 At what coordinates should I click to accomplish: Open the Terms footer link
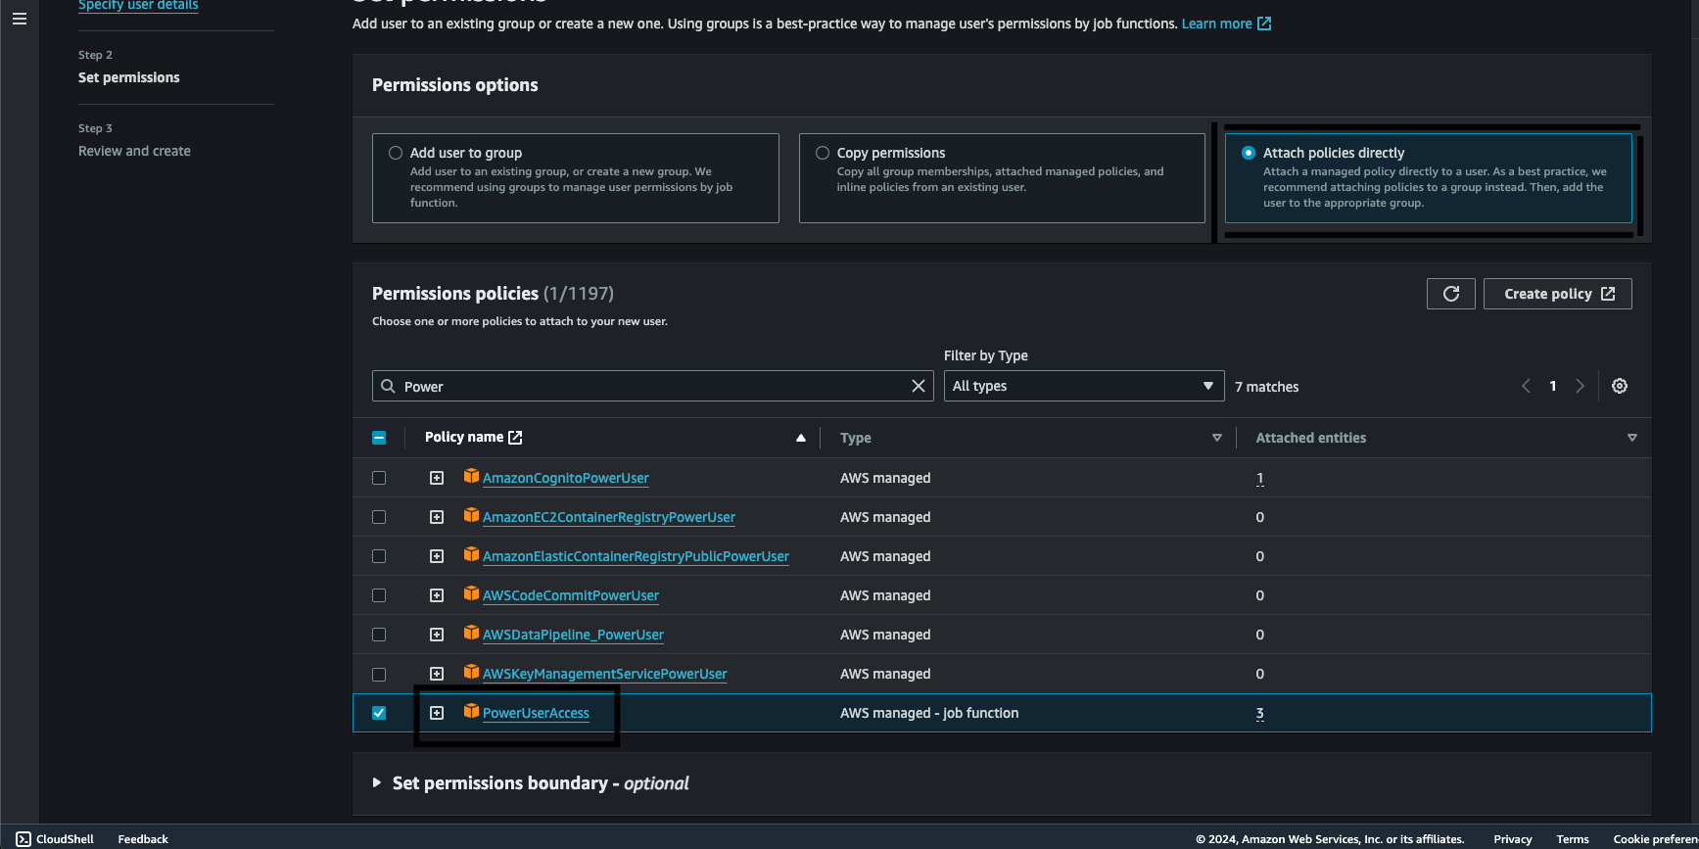(1573, 839)
